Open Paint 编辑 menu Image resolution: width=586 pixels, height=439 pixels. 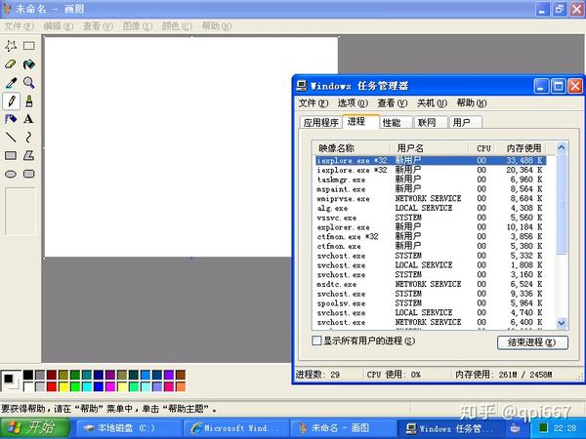(x=59, y=26)
